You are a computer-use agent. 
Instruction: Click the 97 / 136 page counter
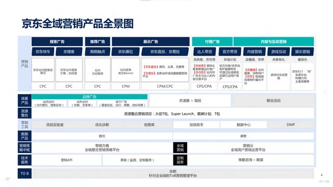[324, 181]
